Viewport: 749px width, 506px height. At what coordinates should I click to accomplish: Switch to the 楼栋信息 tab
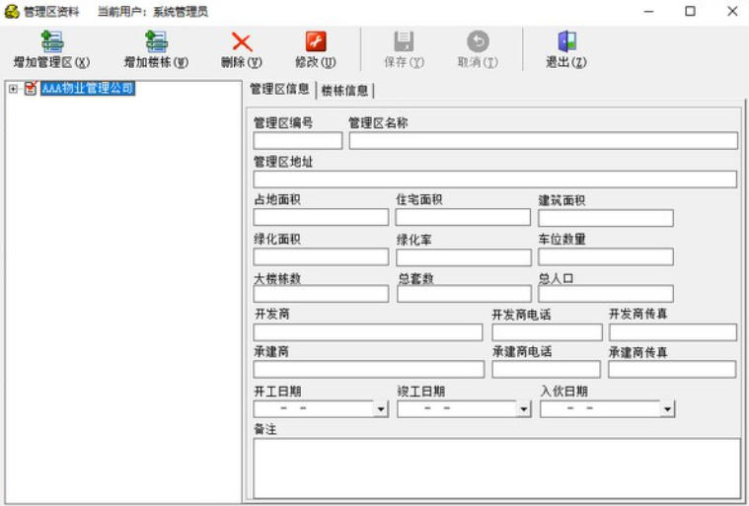pos(345,91)
